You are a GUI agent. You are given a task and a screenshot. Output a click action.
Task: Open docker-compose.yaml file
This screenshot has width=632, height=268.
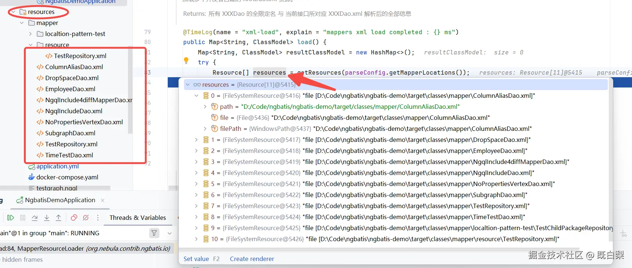point(67,177)
